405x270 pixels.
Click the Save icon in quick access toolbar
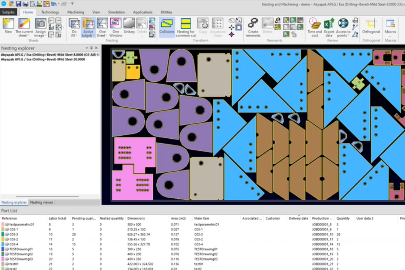[18, 4]
